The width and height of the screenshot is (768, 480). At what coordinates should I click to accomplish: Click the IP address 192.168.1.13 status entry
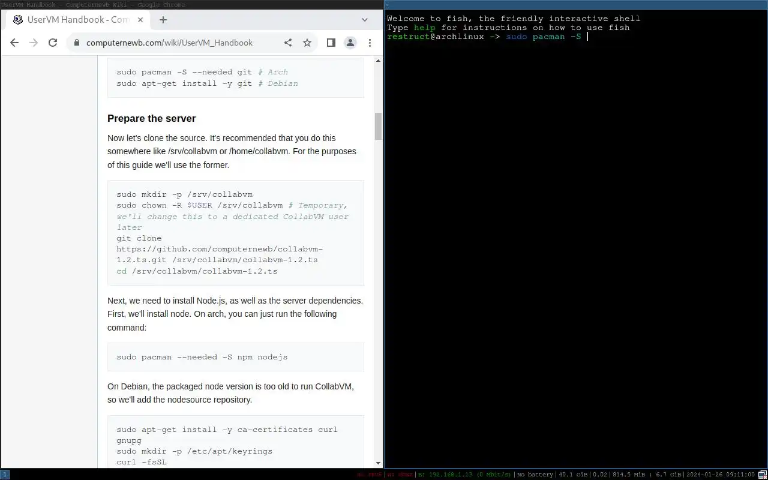(x=464, y=475)
